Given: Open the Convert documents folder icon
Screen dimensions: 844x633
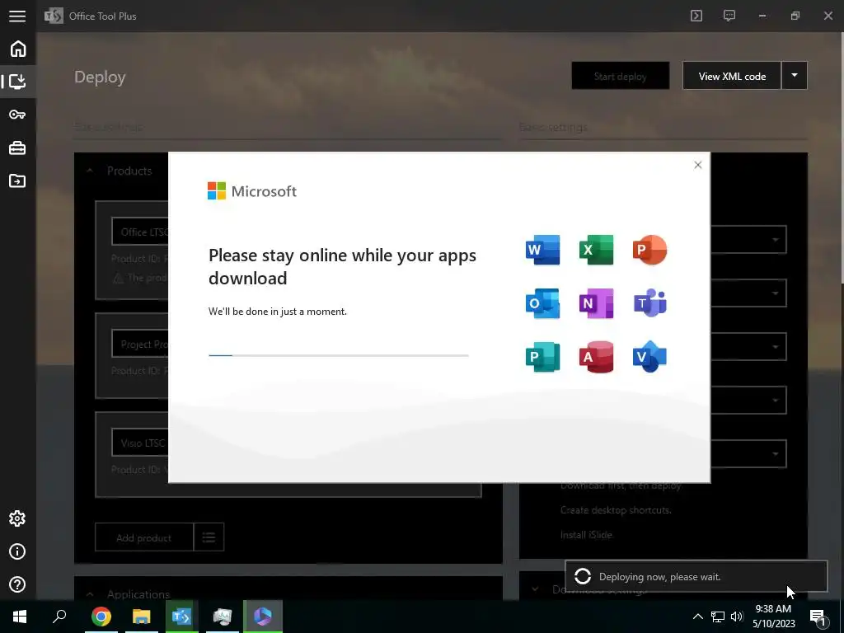Looking at the screenshot, I should 18,181.
